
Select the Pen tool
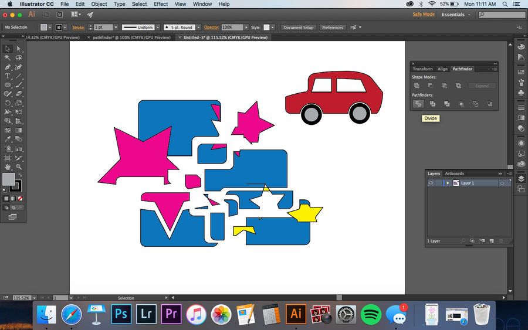[x=8, y=67]
